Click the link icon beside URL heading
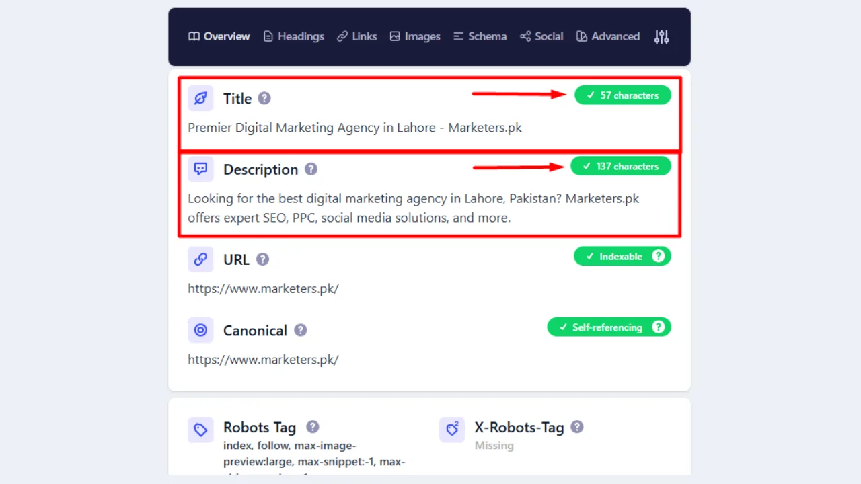Image resolution: width=861 pixels, height=484 pixels. coord(200,259)
